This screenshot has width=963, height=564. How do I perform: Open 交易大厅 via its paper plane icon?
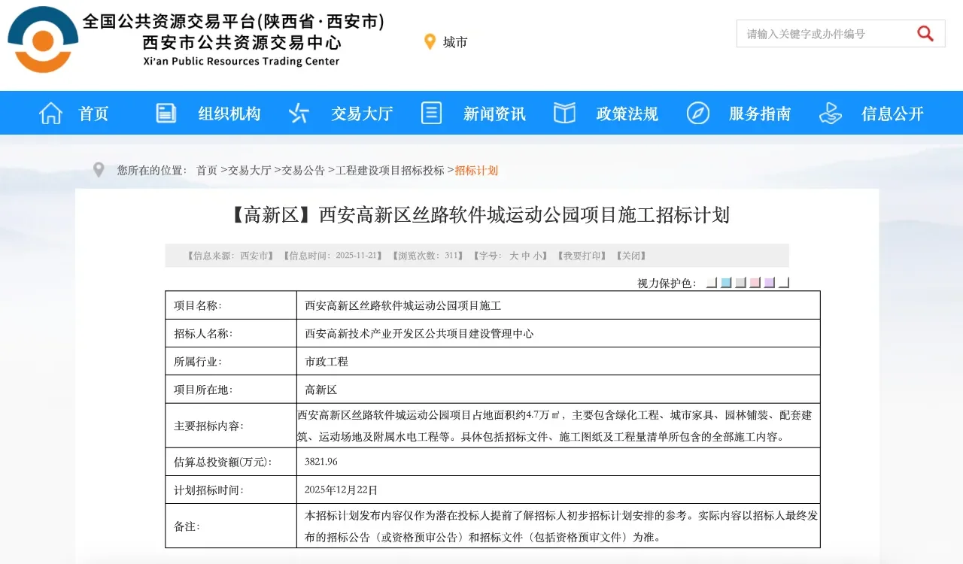coord(298,113)
